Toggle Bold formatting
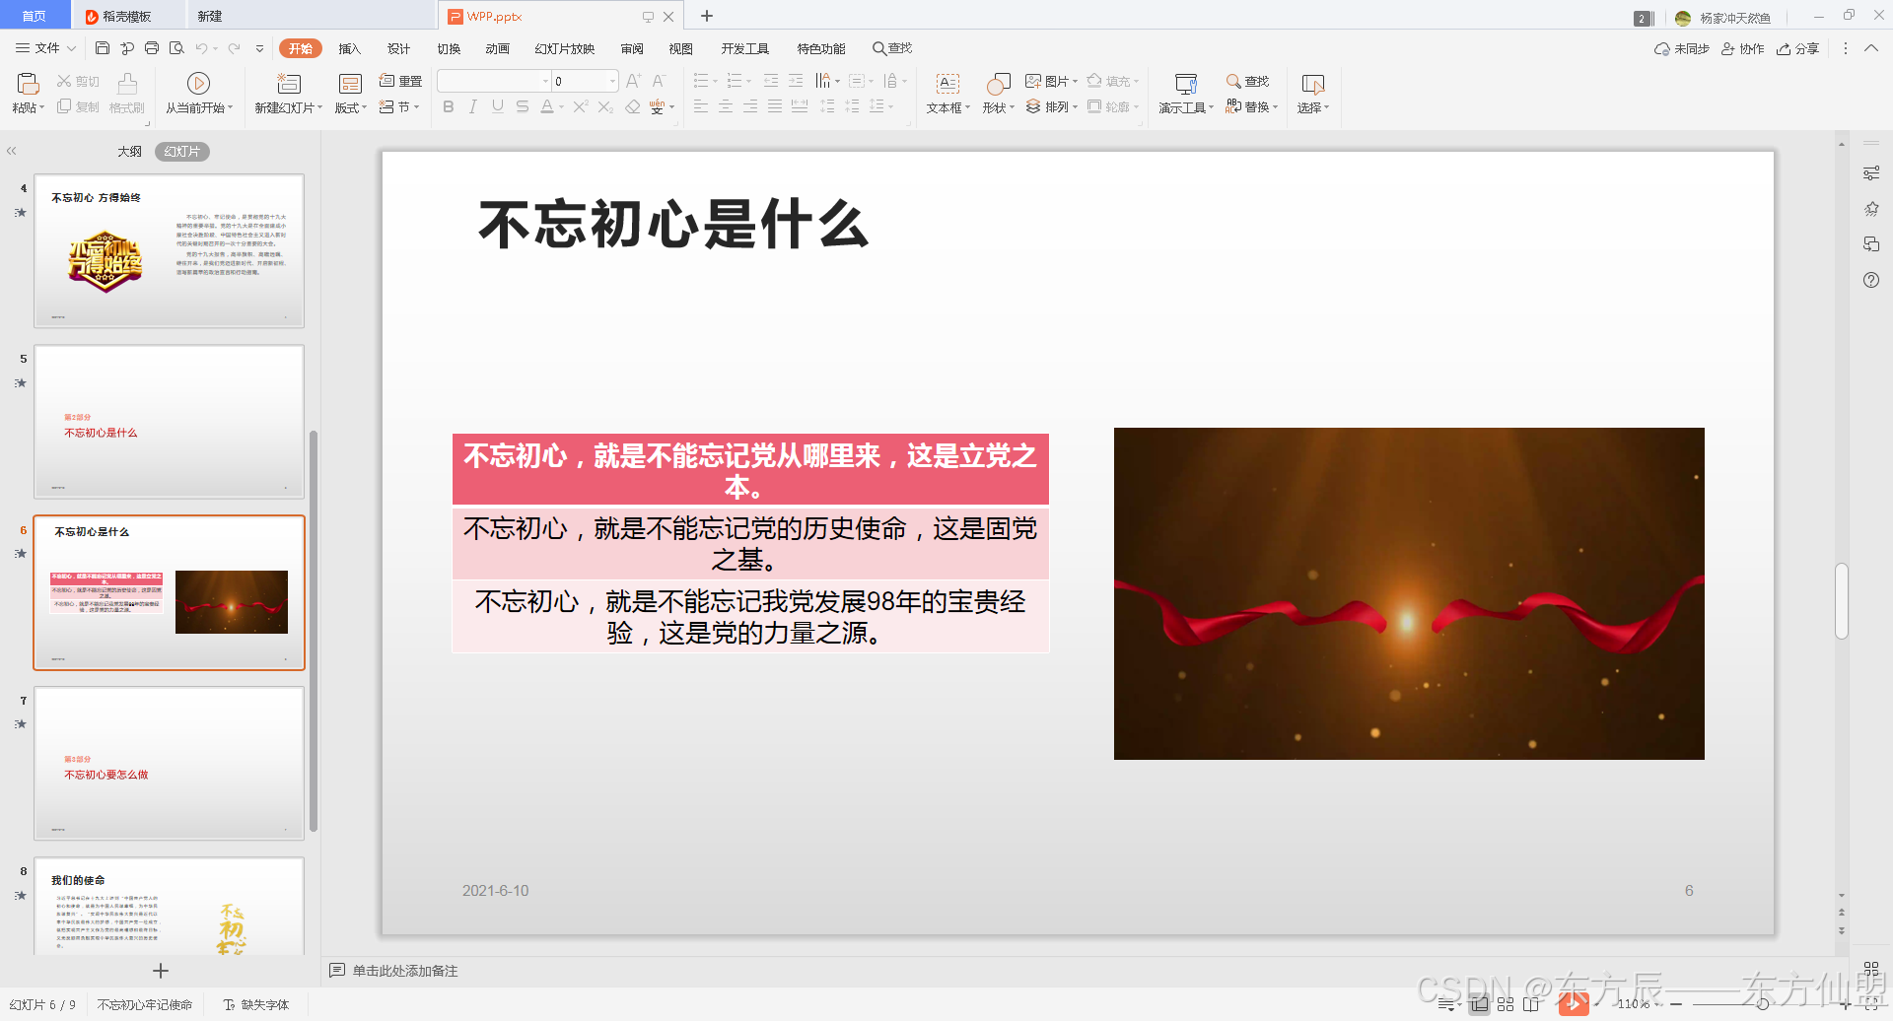Image resolution: width=1893 pixels, height=1021 pixels. coord(449,106)
